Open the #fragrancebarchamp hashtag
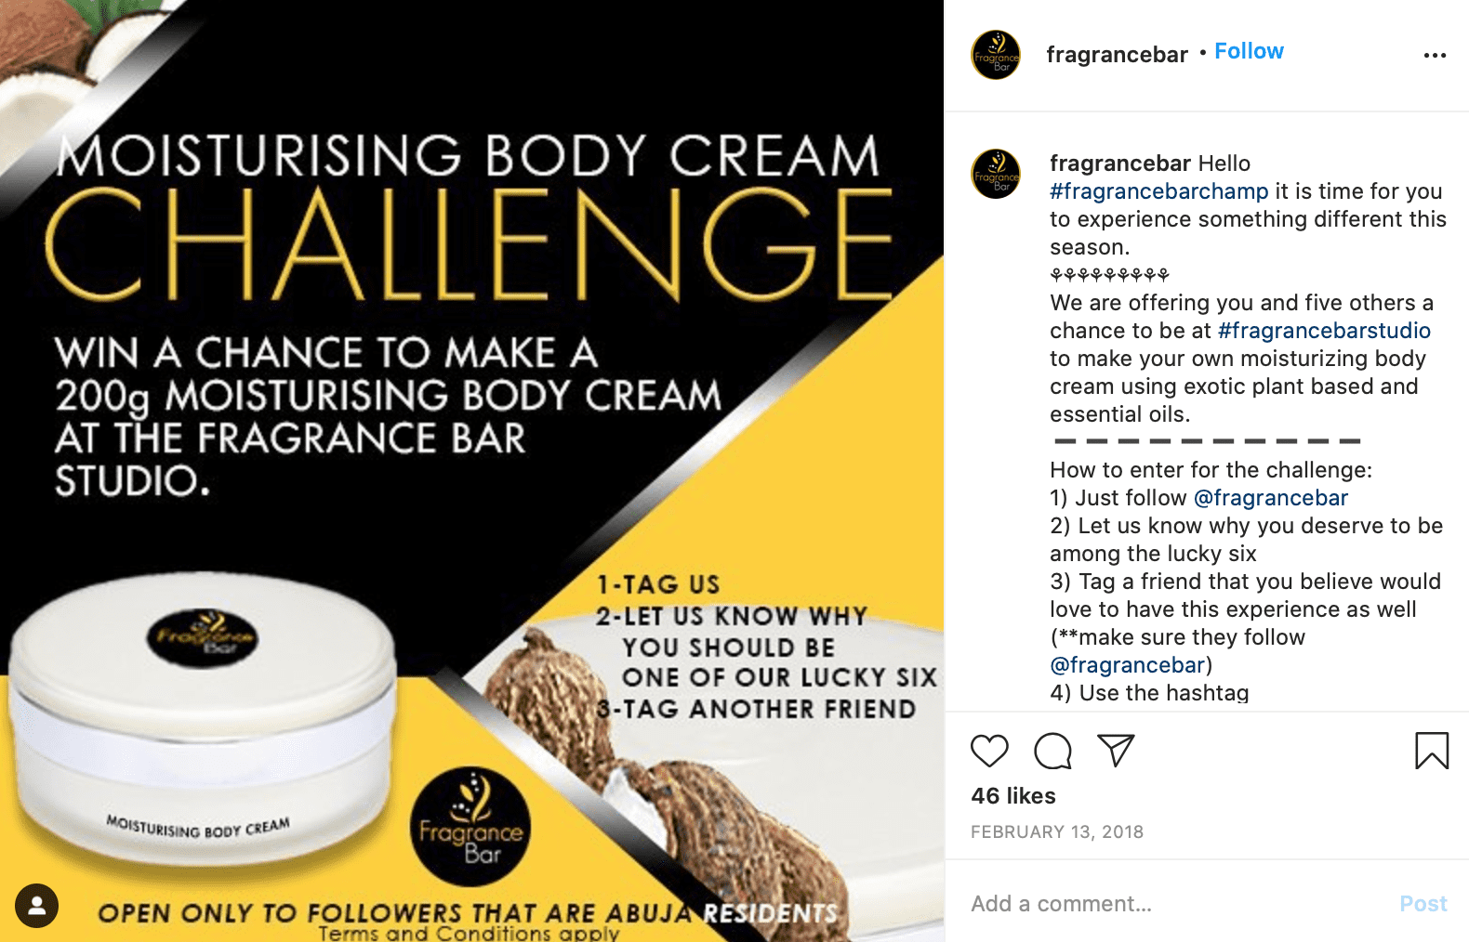1469x942 pixels. click(x=1158, y=191)
